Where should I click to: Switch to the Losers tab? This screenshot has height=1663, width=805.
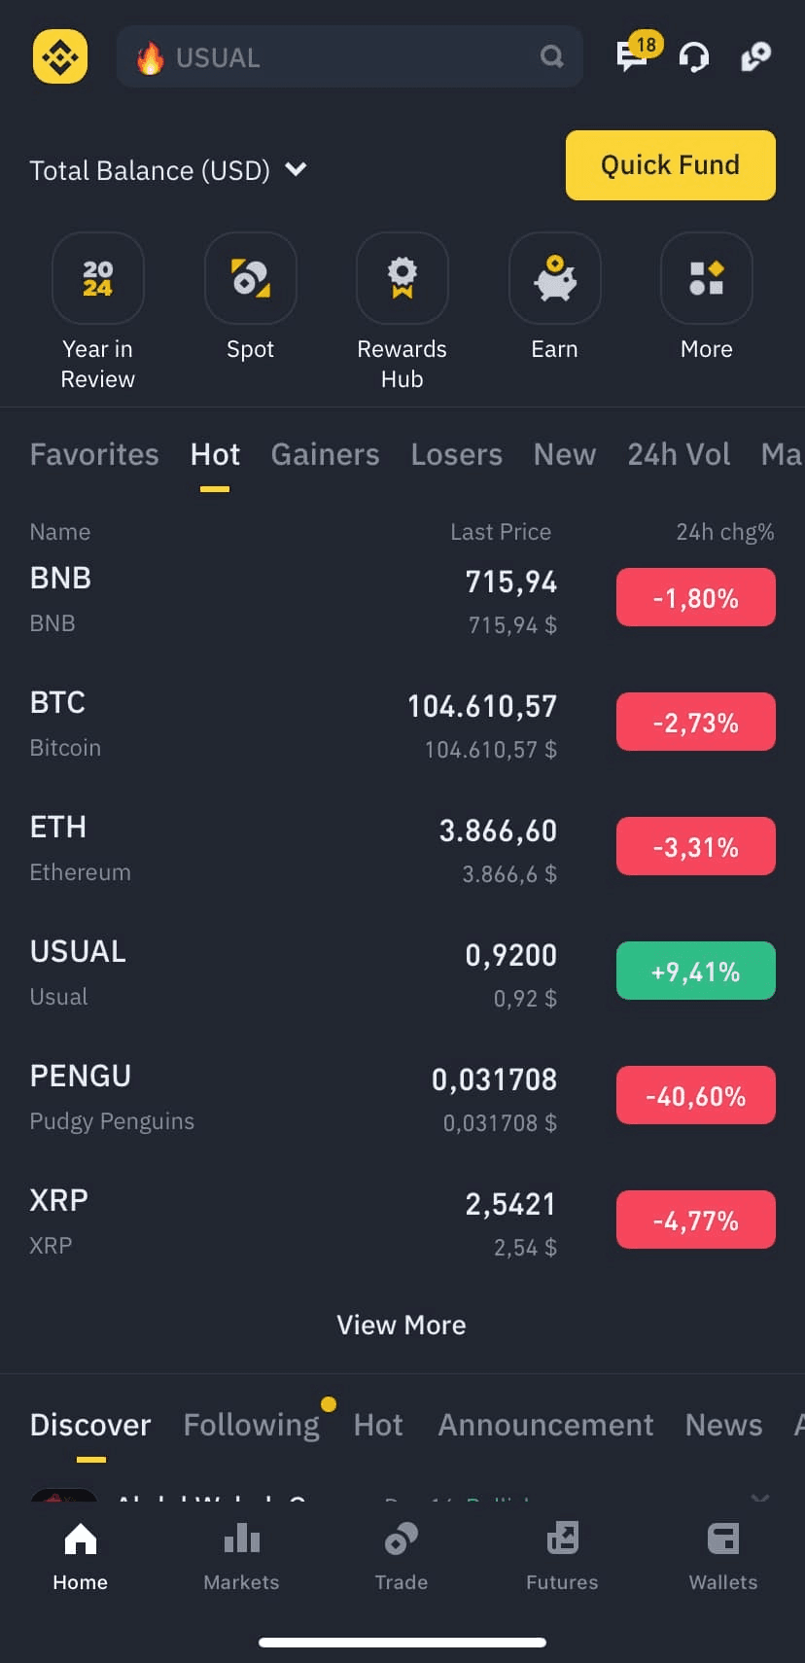click(456, 454)
